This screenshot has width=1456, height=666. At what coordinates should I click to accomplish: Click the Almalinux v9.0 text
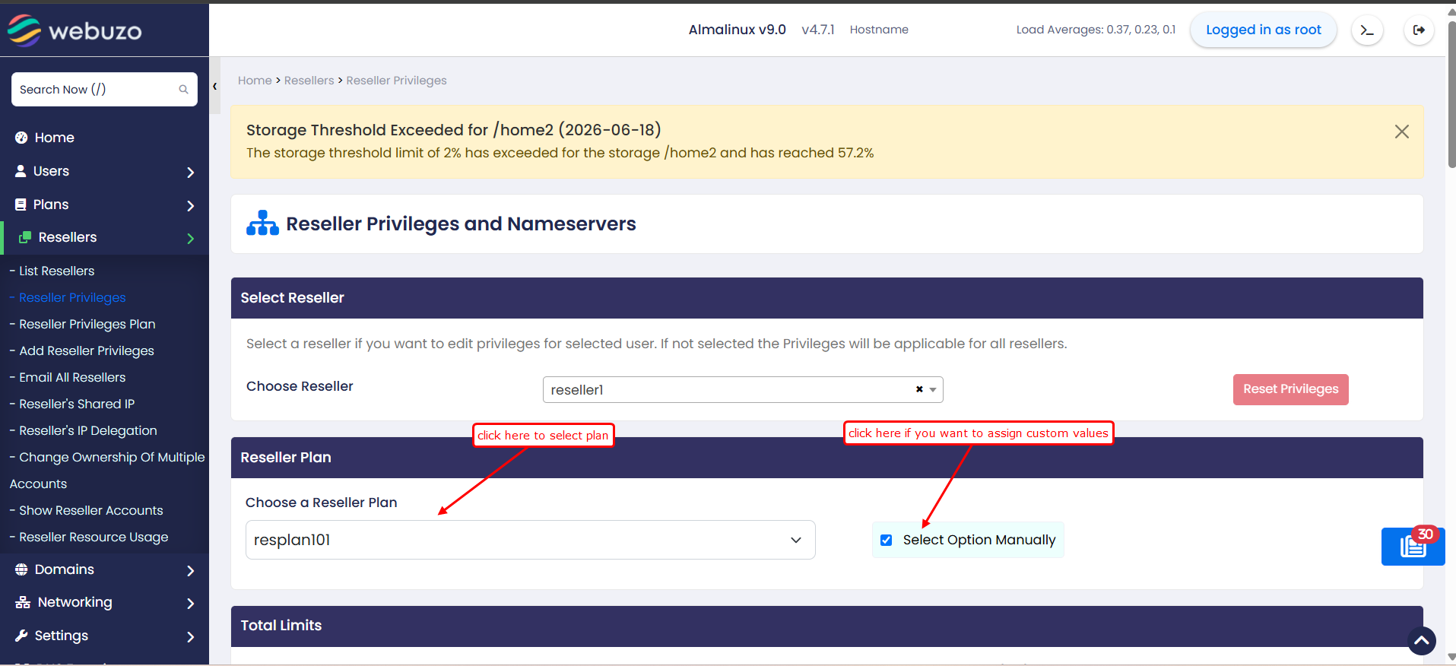[x=737, y=30]
